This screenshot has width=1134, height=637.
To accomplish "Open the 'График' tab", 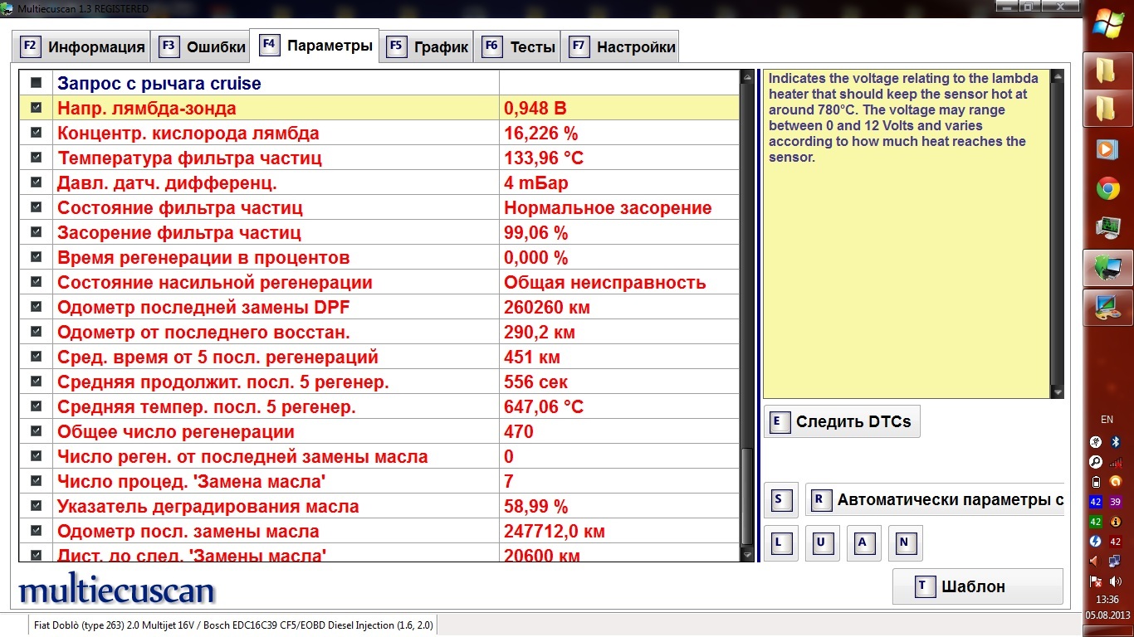I will click(428, 46).
